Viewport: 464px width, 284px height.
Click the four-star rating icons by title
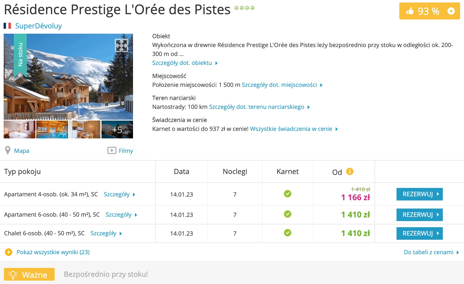click(x=244, y=8)
